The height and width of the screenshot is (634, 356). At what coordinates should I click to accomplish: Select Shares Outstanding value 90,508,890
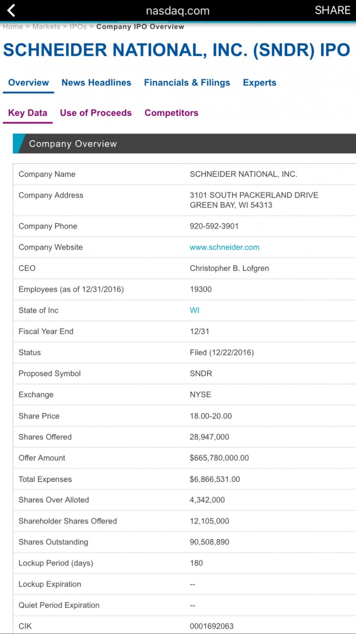tap(209, 542)
